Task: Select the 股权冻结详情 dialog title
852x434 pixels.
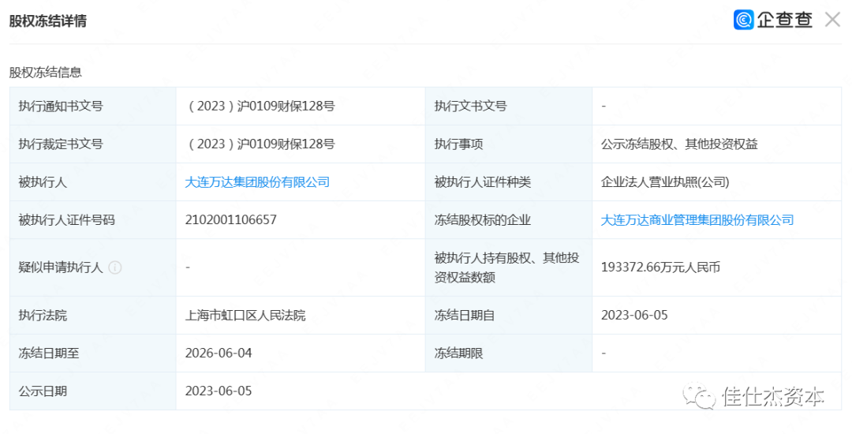Action: coord(48,21)
